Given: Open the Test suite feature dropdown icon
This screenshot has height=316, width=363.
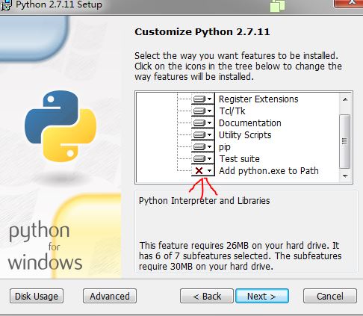Looking at the screenshot, I should click(203, 158).
